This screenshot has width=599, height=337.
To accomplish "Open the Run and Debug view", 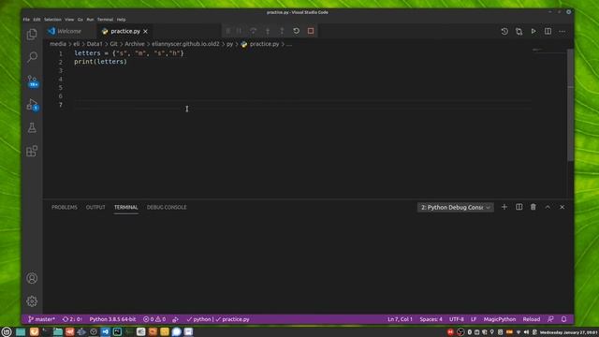I will 32,104.
